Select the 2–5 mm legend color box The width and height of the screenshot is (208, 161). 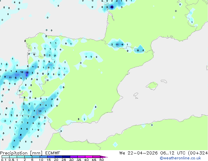tap(28, 157)
